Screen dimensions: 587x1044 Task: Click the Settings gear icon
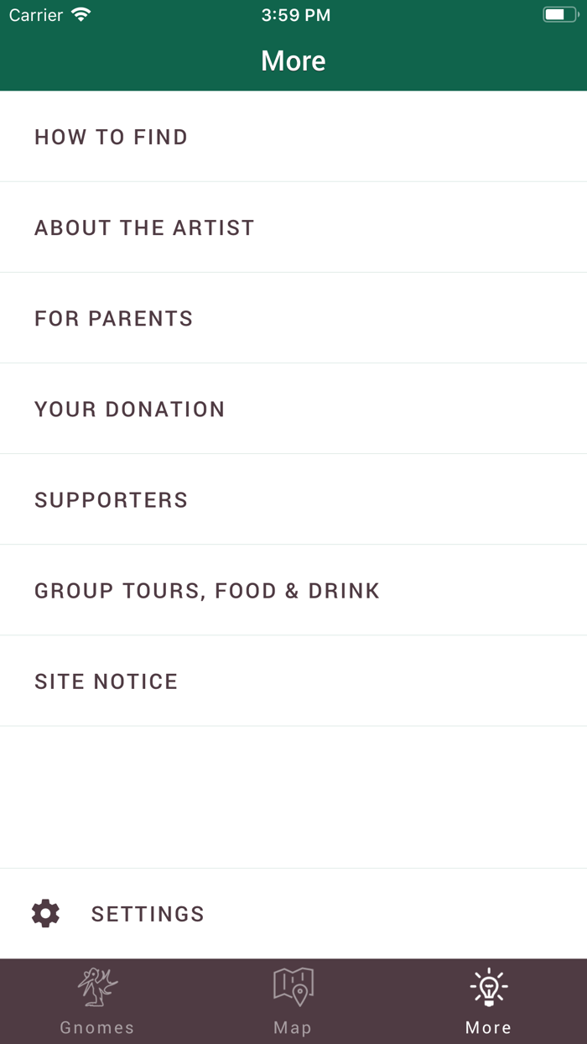click(x=45, y=913)
